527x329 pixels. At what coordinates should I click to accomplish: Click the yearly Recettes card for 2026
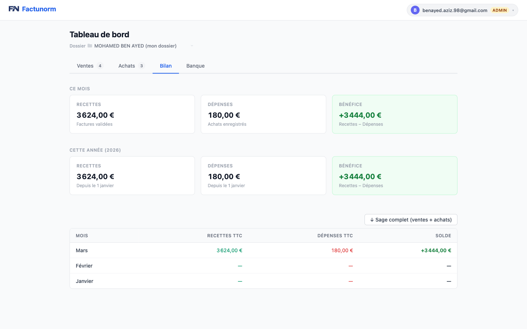coord(132,175)
